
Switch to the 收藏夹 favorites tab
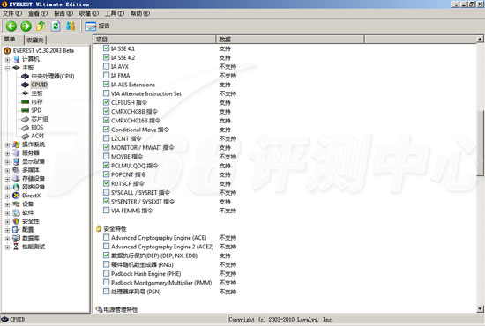pyautogui.click(x=35, y=41)
